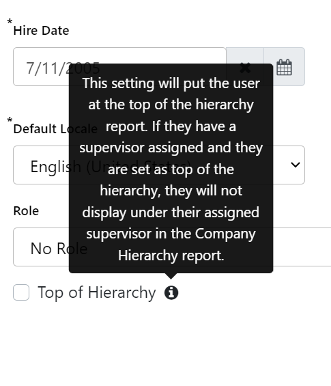
Task: Click the asterisk before Default Locale
Action: click(10, 120)
